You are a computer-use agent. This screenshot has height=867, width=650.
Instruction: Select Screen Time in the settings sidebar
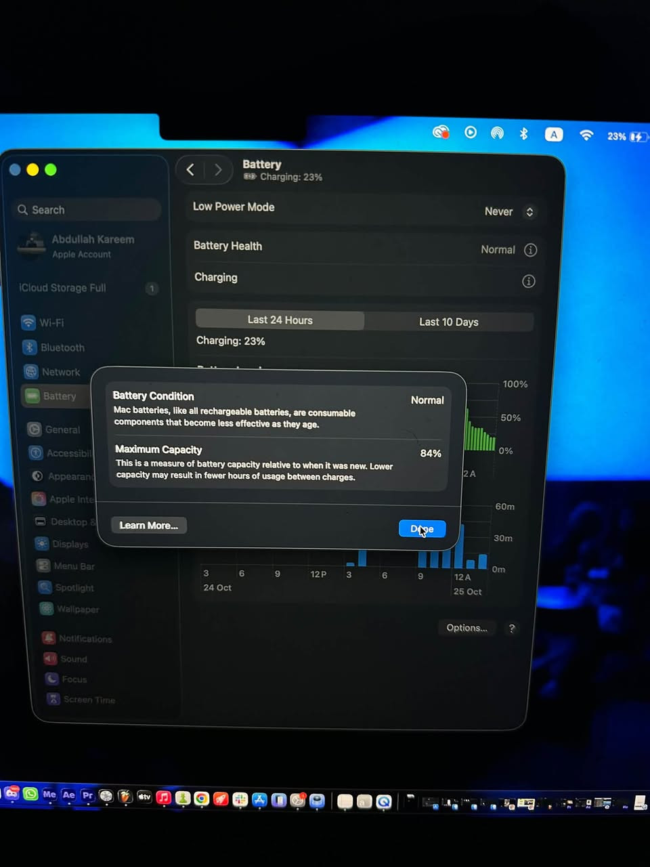(81, 700)
